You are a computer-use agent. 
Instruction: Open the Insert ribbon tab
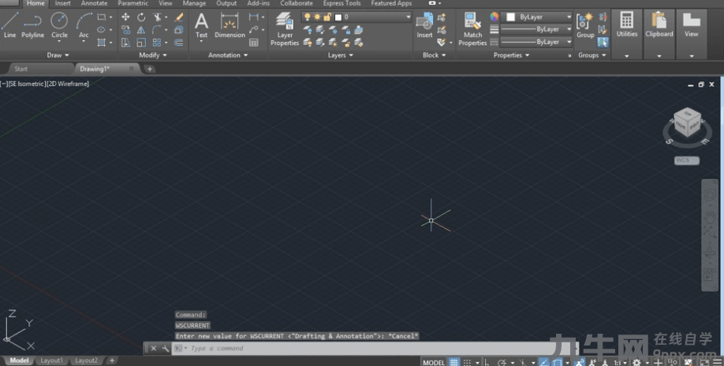(x=63, y=3)
